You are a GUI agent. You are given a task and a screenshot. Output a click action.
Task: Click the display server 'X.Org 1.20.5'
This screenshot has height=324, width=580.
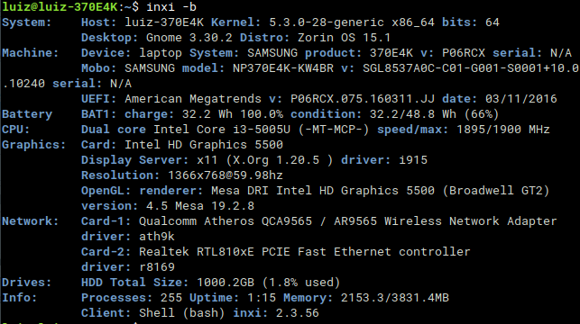coord(276,160)
